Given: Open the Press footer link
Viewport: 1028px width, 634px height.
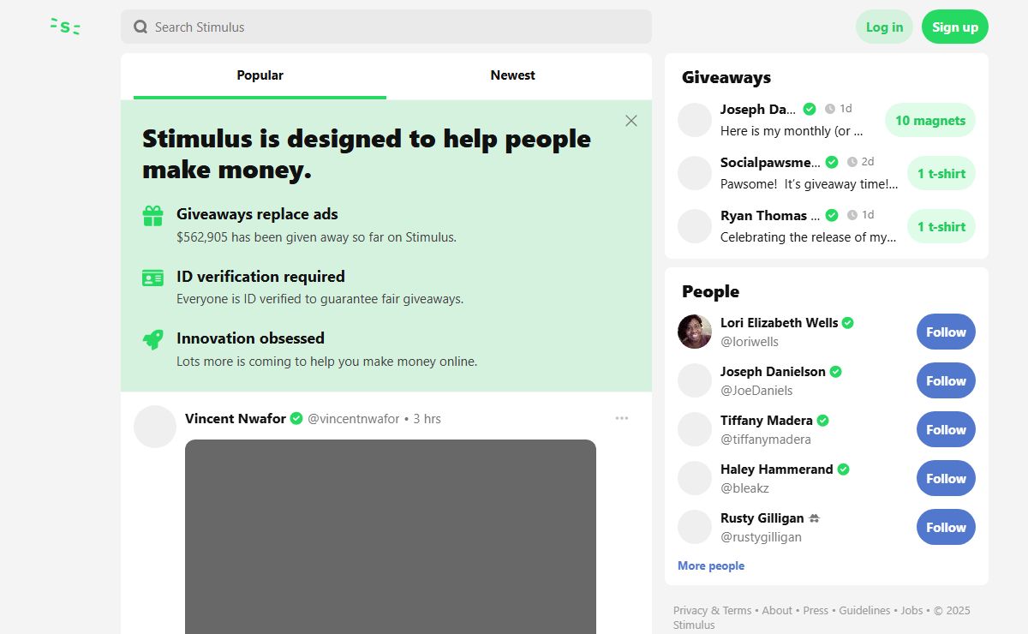Looking at the screenshot, I should [816, 611].
